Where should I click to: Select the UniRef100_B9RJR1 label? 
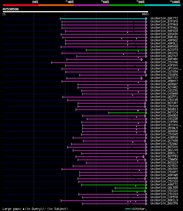click(164, 37)
